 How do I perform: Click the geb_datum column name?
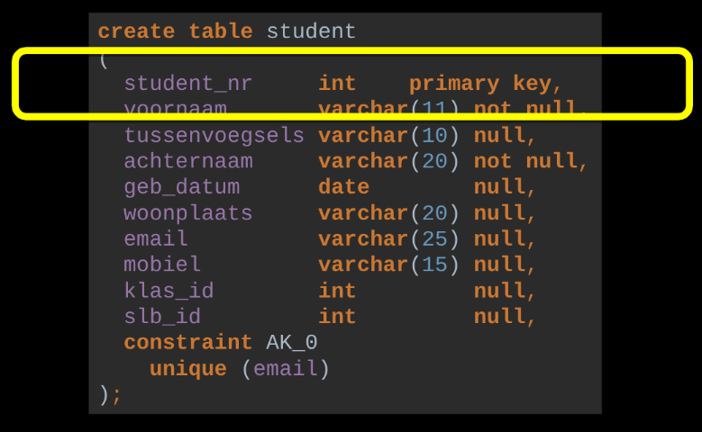pyautogui.click(x=181, y=187)
